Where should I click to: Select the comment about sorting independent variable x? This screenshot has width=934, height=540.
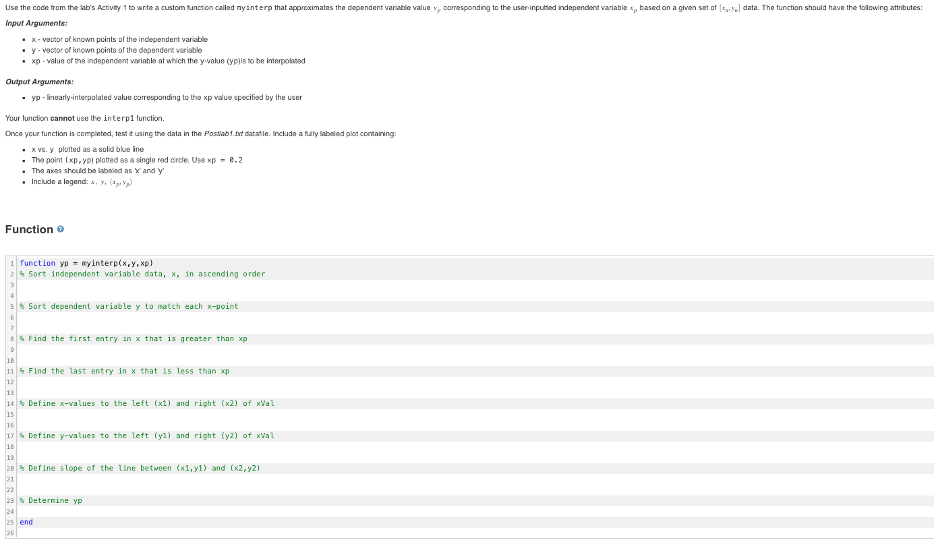[x=142, y=274]
